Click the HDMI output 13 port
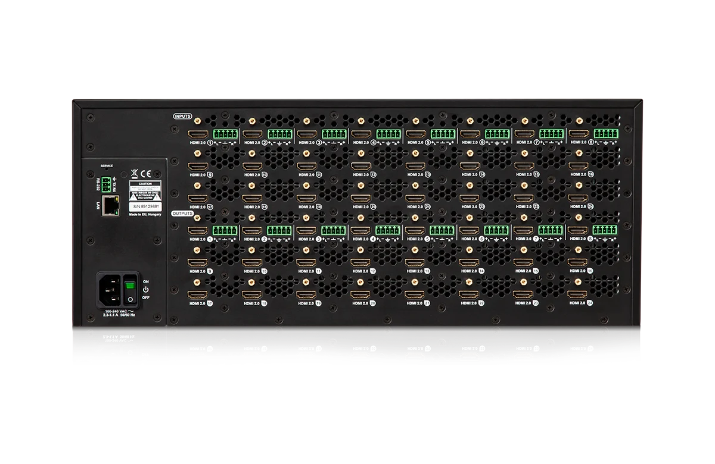The image size is (715, 464). click(415, 262)
